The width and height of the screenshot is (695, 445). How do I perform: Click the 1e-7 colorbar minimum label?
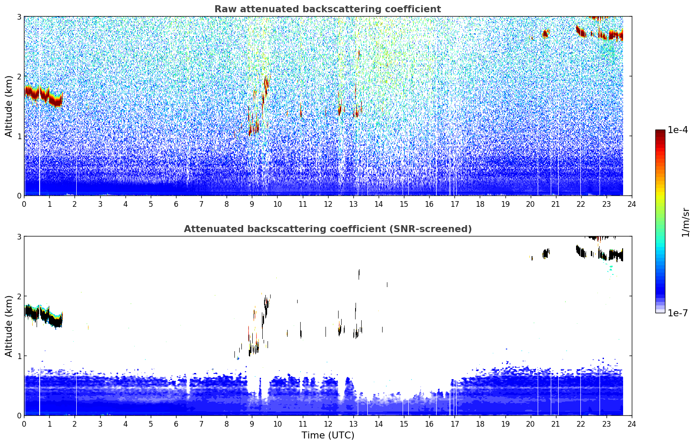tap(678, 313)
